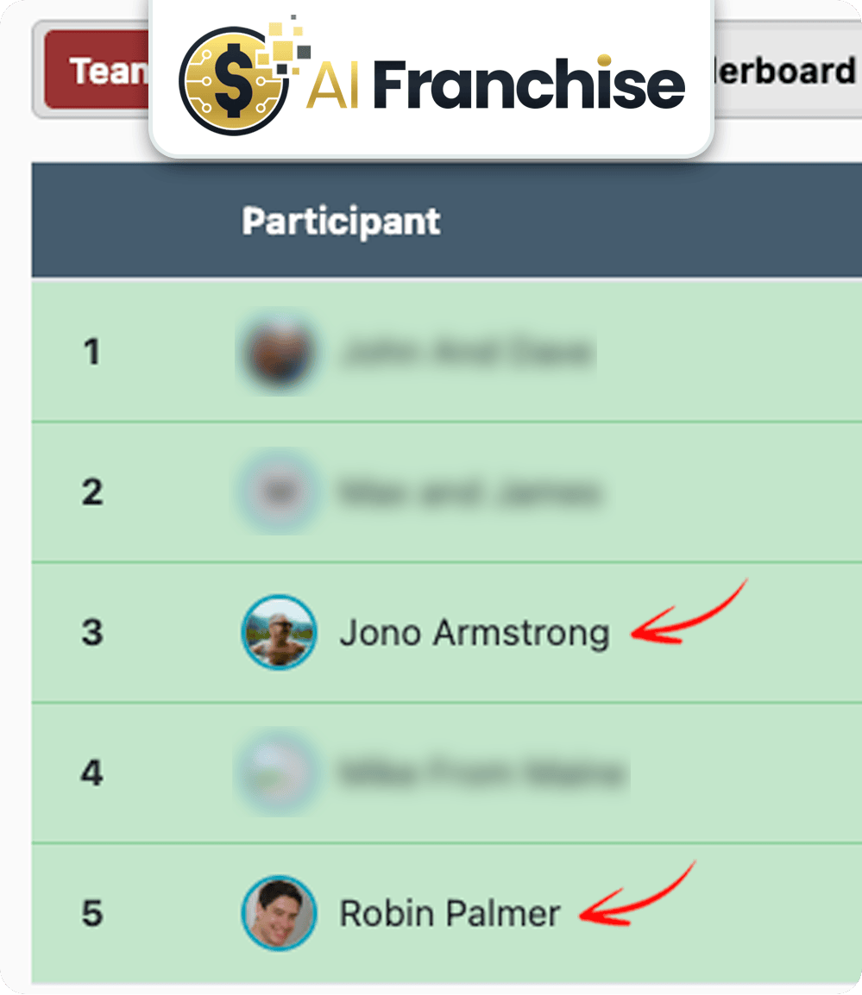Click the red arrow beside Jono Armstrong
Viewport: 862px width, 995px height.
coord(689,611)
